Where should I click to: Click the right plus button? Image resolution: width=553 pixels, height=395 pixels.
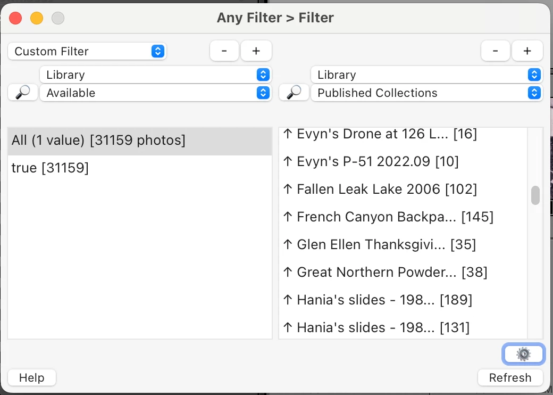[527, 51]
